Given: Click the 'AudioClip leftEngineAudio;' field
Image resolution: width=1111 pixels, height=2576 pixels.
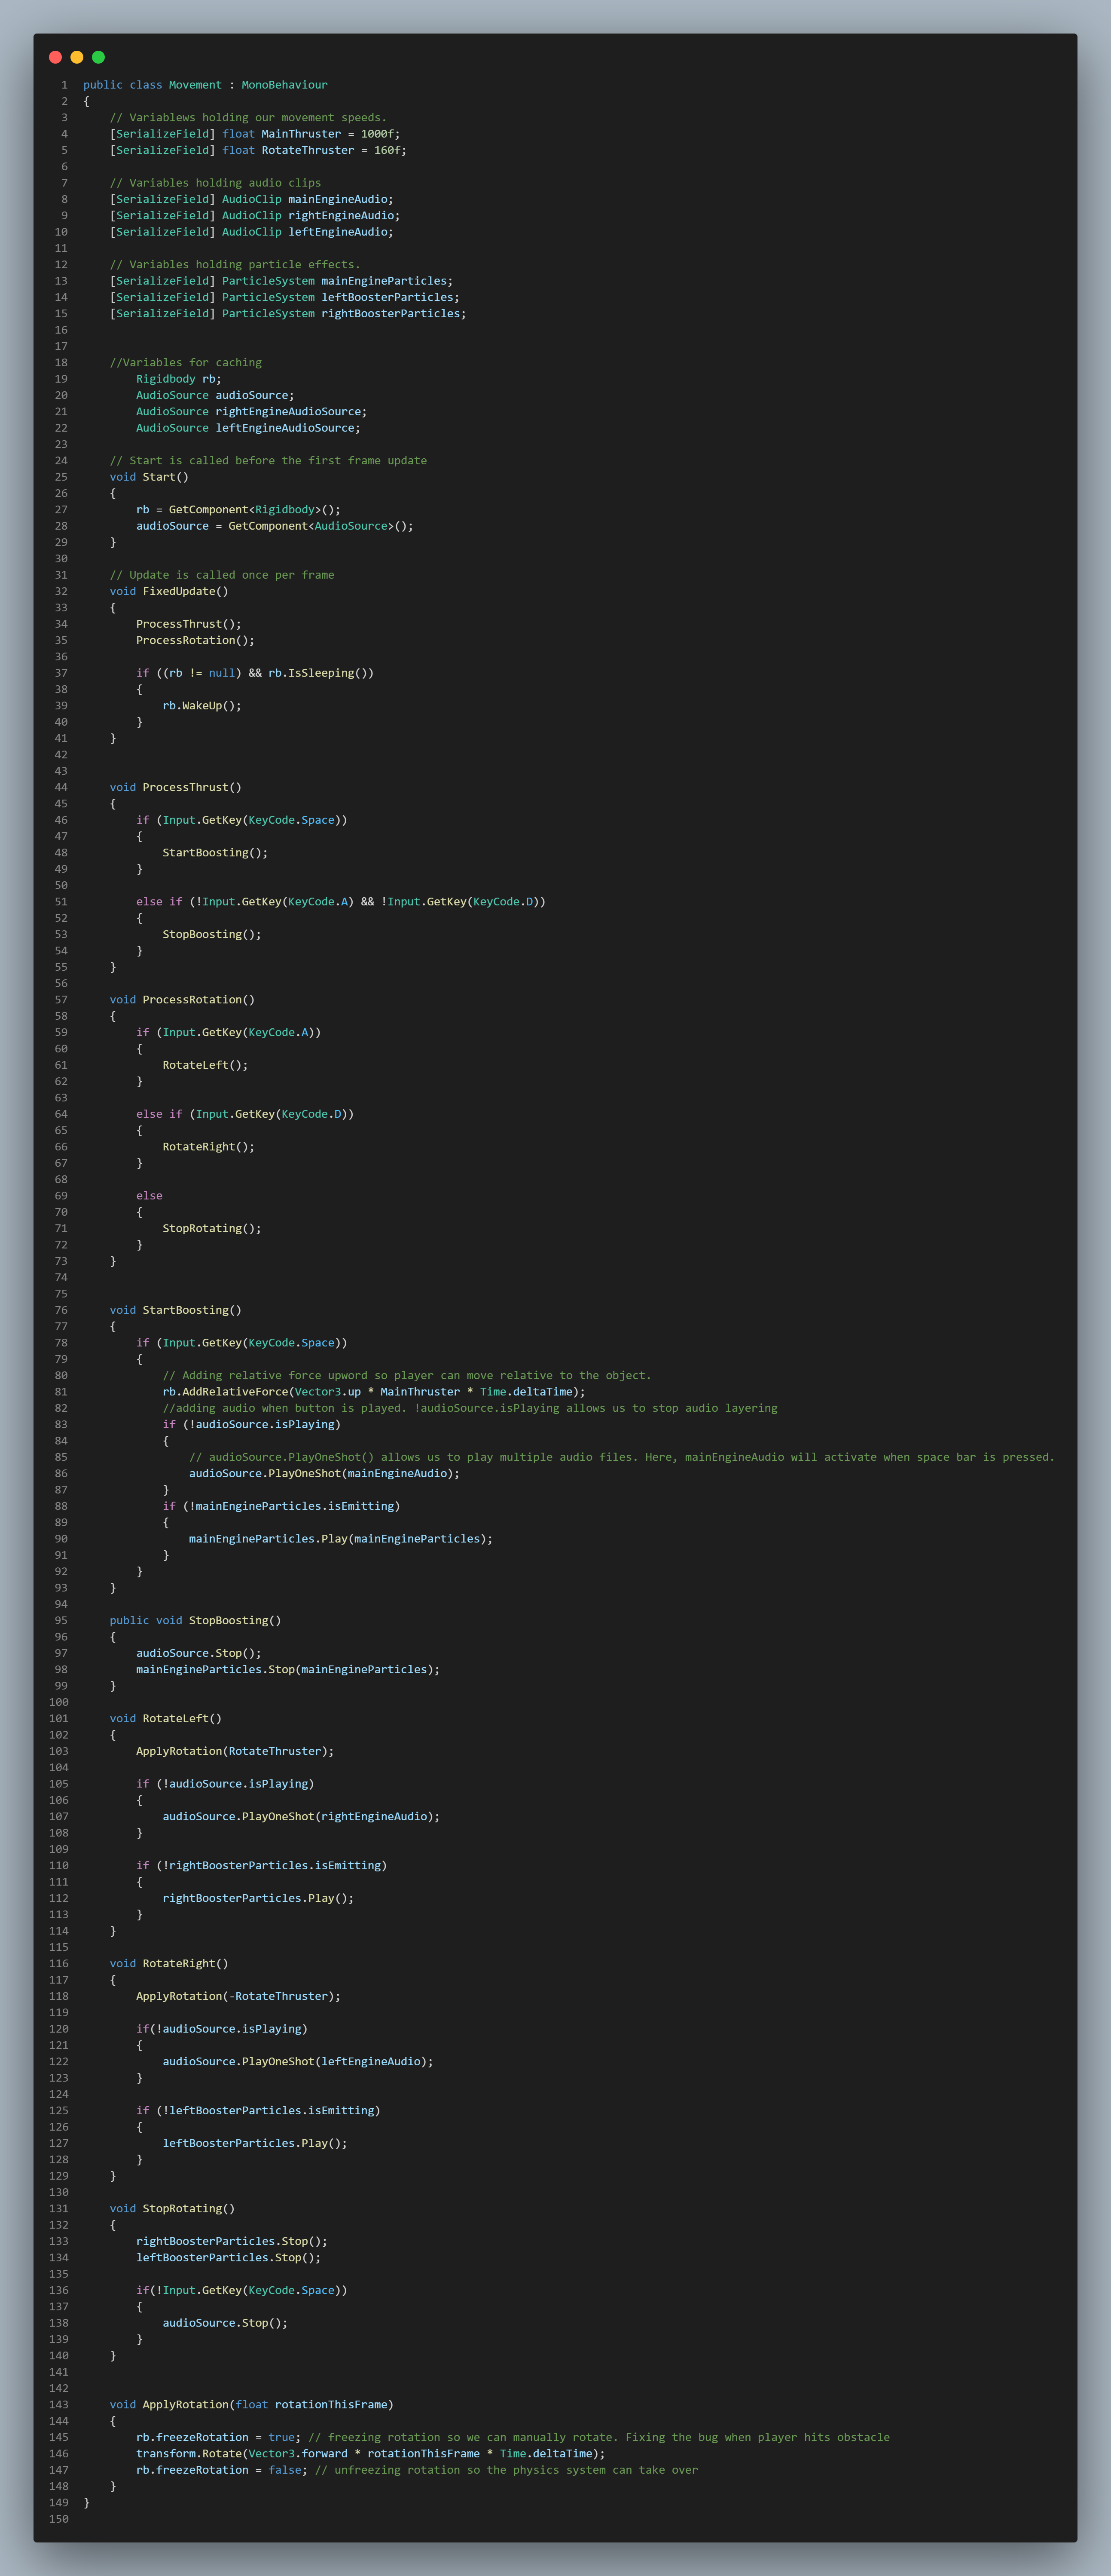Looking at the screenshot, I should pos(252,232).
